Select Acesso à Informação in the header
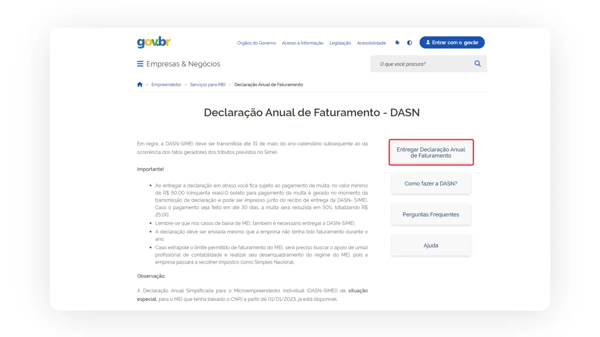The width and height of the screenshot is (600, 337). coord(303,43)
